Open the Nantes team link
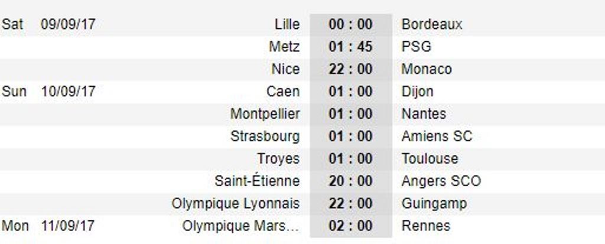Viewport: 605px width, 244px height. point(423,114)
